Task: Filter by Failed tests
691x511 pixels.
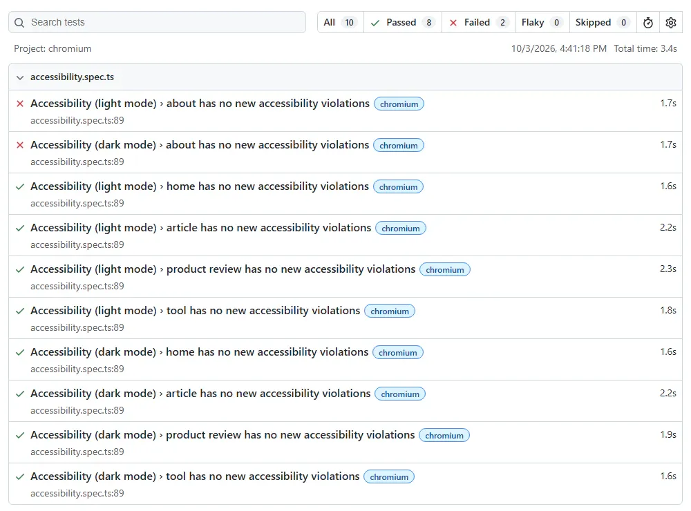Action: tap(479, 23)
